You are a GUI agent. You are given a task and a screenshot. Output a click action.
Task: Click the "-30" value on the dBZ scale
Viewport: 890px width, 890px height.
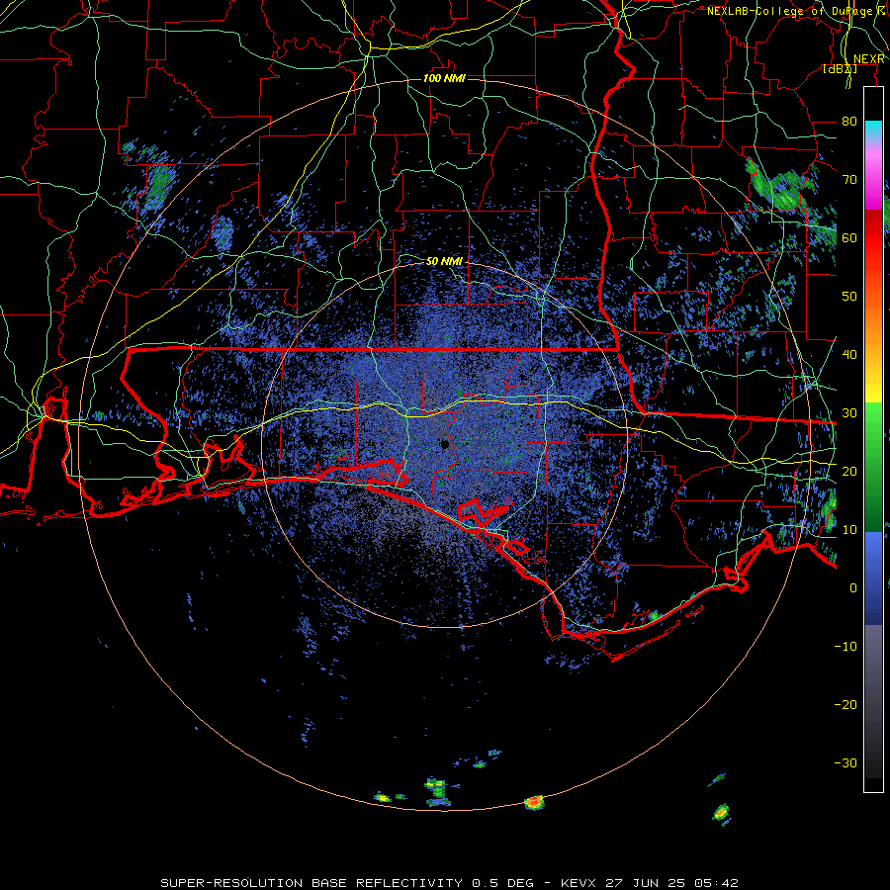coord(845,762)
